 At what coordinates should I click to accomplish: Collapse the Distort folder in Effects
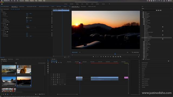click(x=143, y=24)
